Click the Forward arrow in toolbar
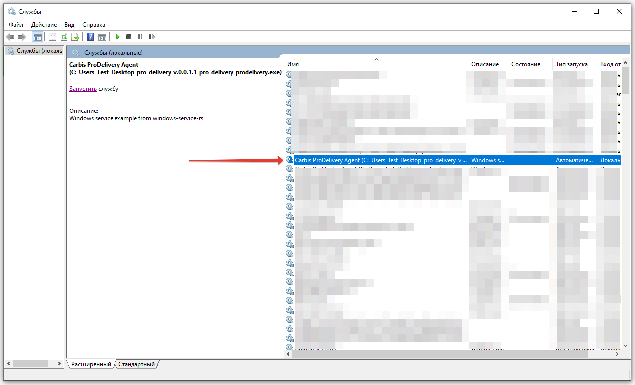This screenshot has width=635, height=385. [21, 37]
